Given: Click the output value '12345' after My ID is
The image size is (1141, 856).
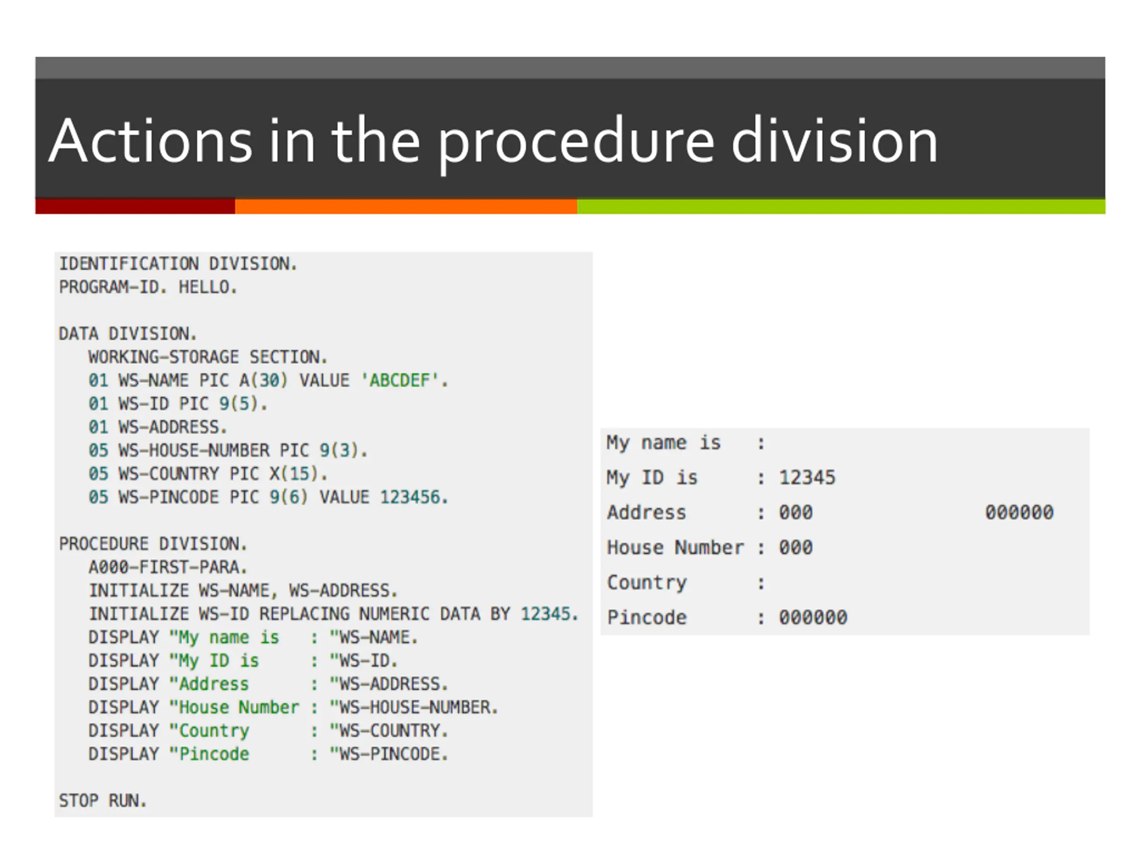Looking at the screenshot, I should tap(807, 478).
